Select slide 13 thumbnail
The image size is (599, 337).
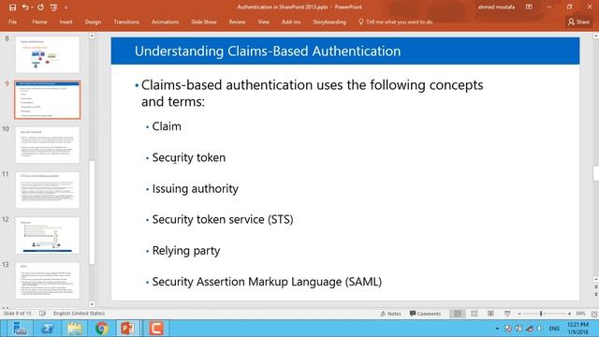[48, 281]
